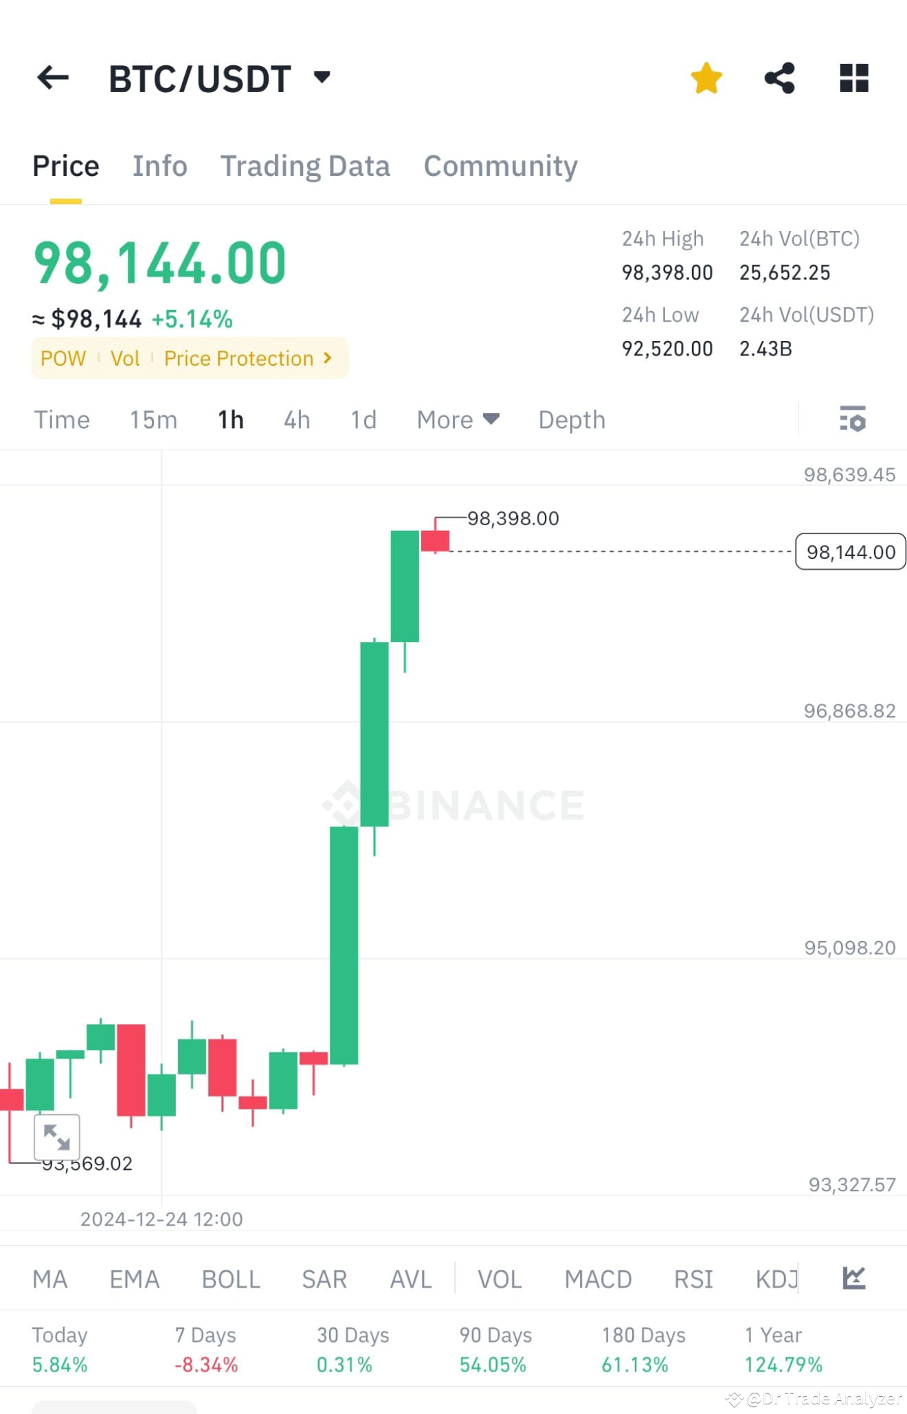Image resolution: width=907 pixels, height=1414 pixels.
Task: Select the 4h timeframe
Action: click(x=297, y=419)
